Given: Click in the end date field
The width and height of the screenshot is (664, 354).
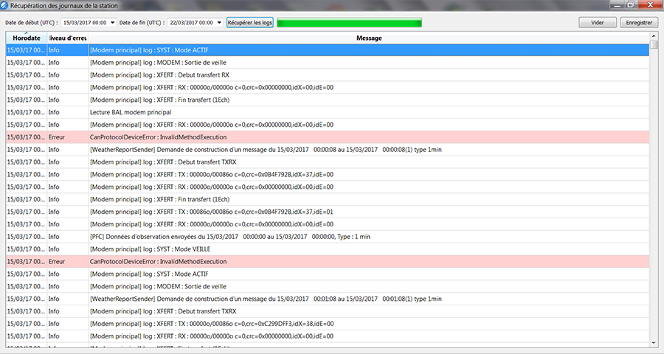Looking at the screenshot, I should pyautogui.click(x=190, y=23).
